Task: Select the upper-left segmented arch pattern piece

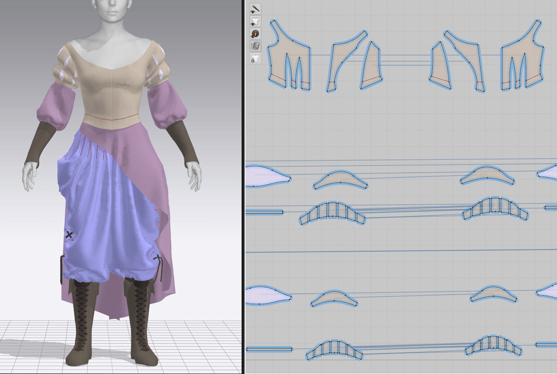Action: (x=332, y=212)
